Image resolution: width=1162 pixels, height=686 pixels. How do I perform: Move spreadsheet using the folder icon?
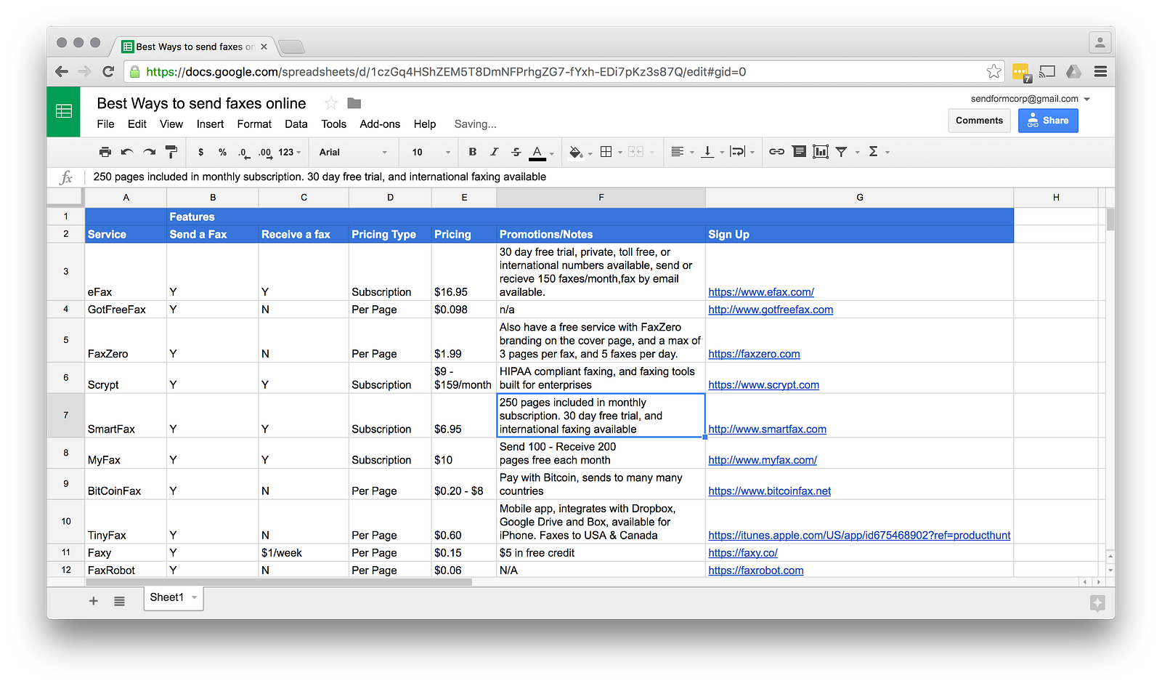point(354,103)
